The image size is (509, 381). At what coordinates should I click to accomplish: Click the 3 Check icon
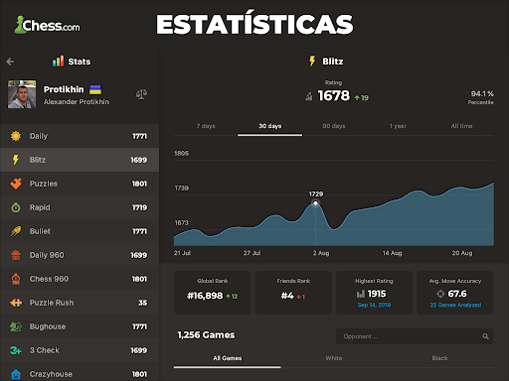point(16,350)
